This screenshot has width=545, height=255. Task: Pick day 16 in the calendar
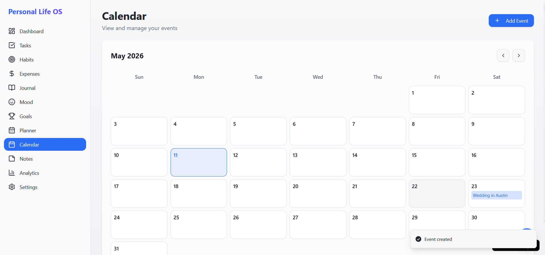click(497, 162)
